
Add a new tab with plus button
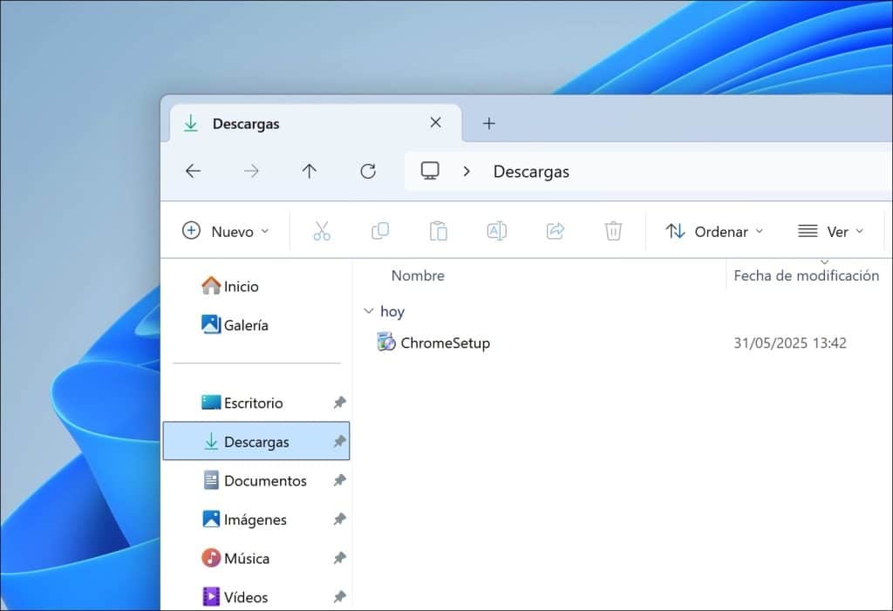488,123
